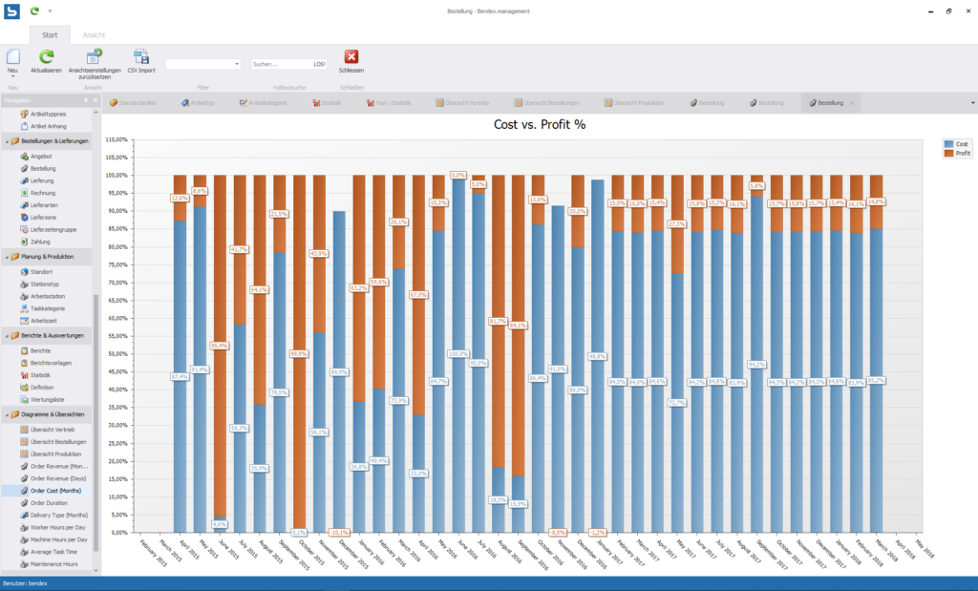Open CSV Import from the ribbon

(x=141, y=56)
